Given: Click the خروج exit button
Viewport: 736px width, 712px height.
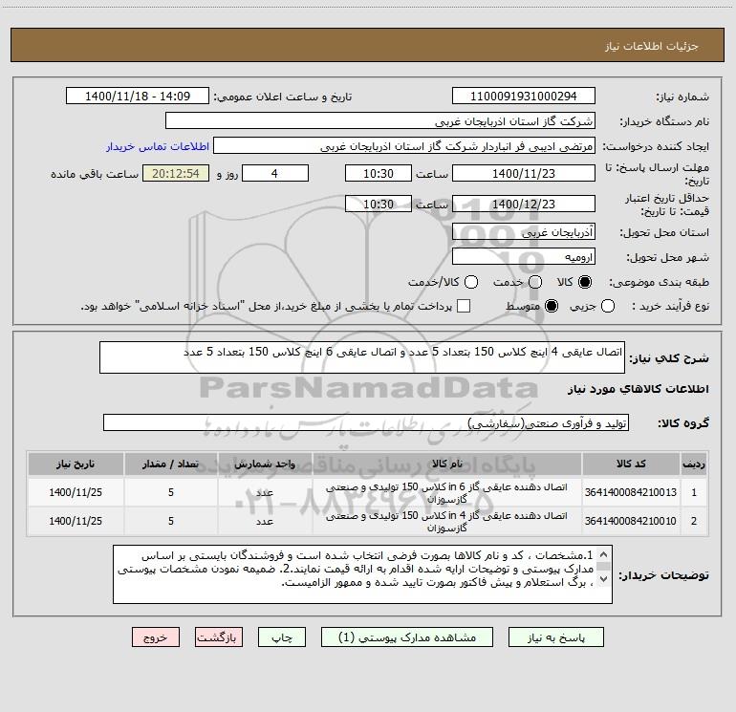Looking at the screenshot, I should click(156, 637).
